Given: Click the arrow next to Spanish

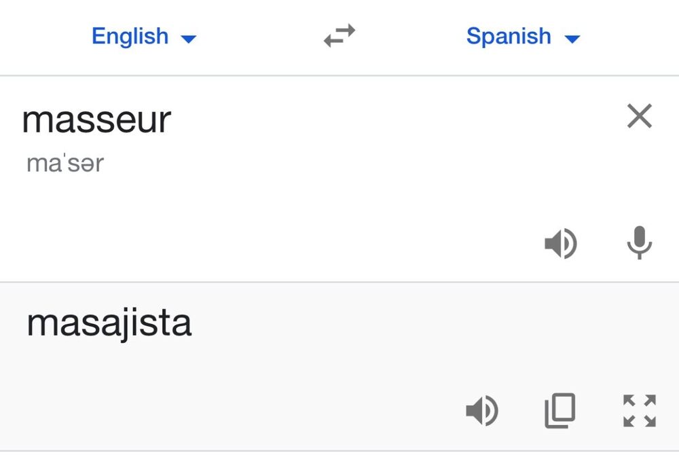Looking at the screenshot, I should tap(572, 39).
